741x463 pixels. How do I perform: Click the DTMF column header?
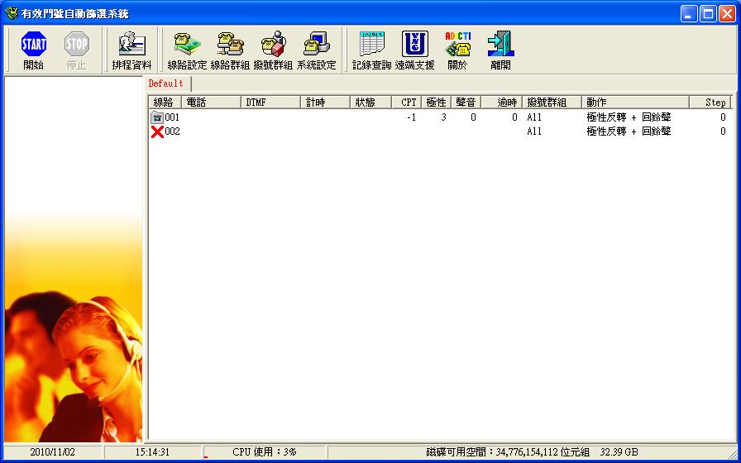(270, 102)
